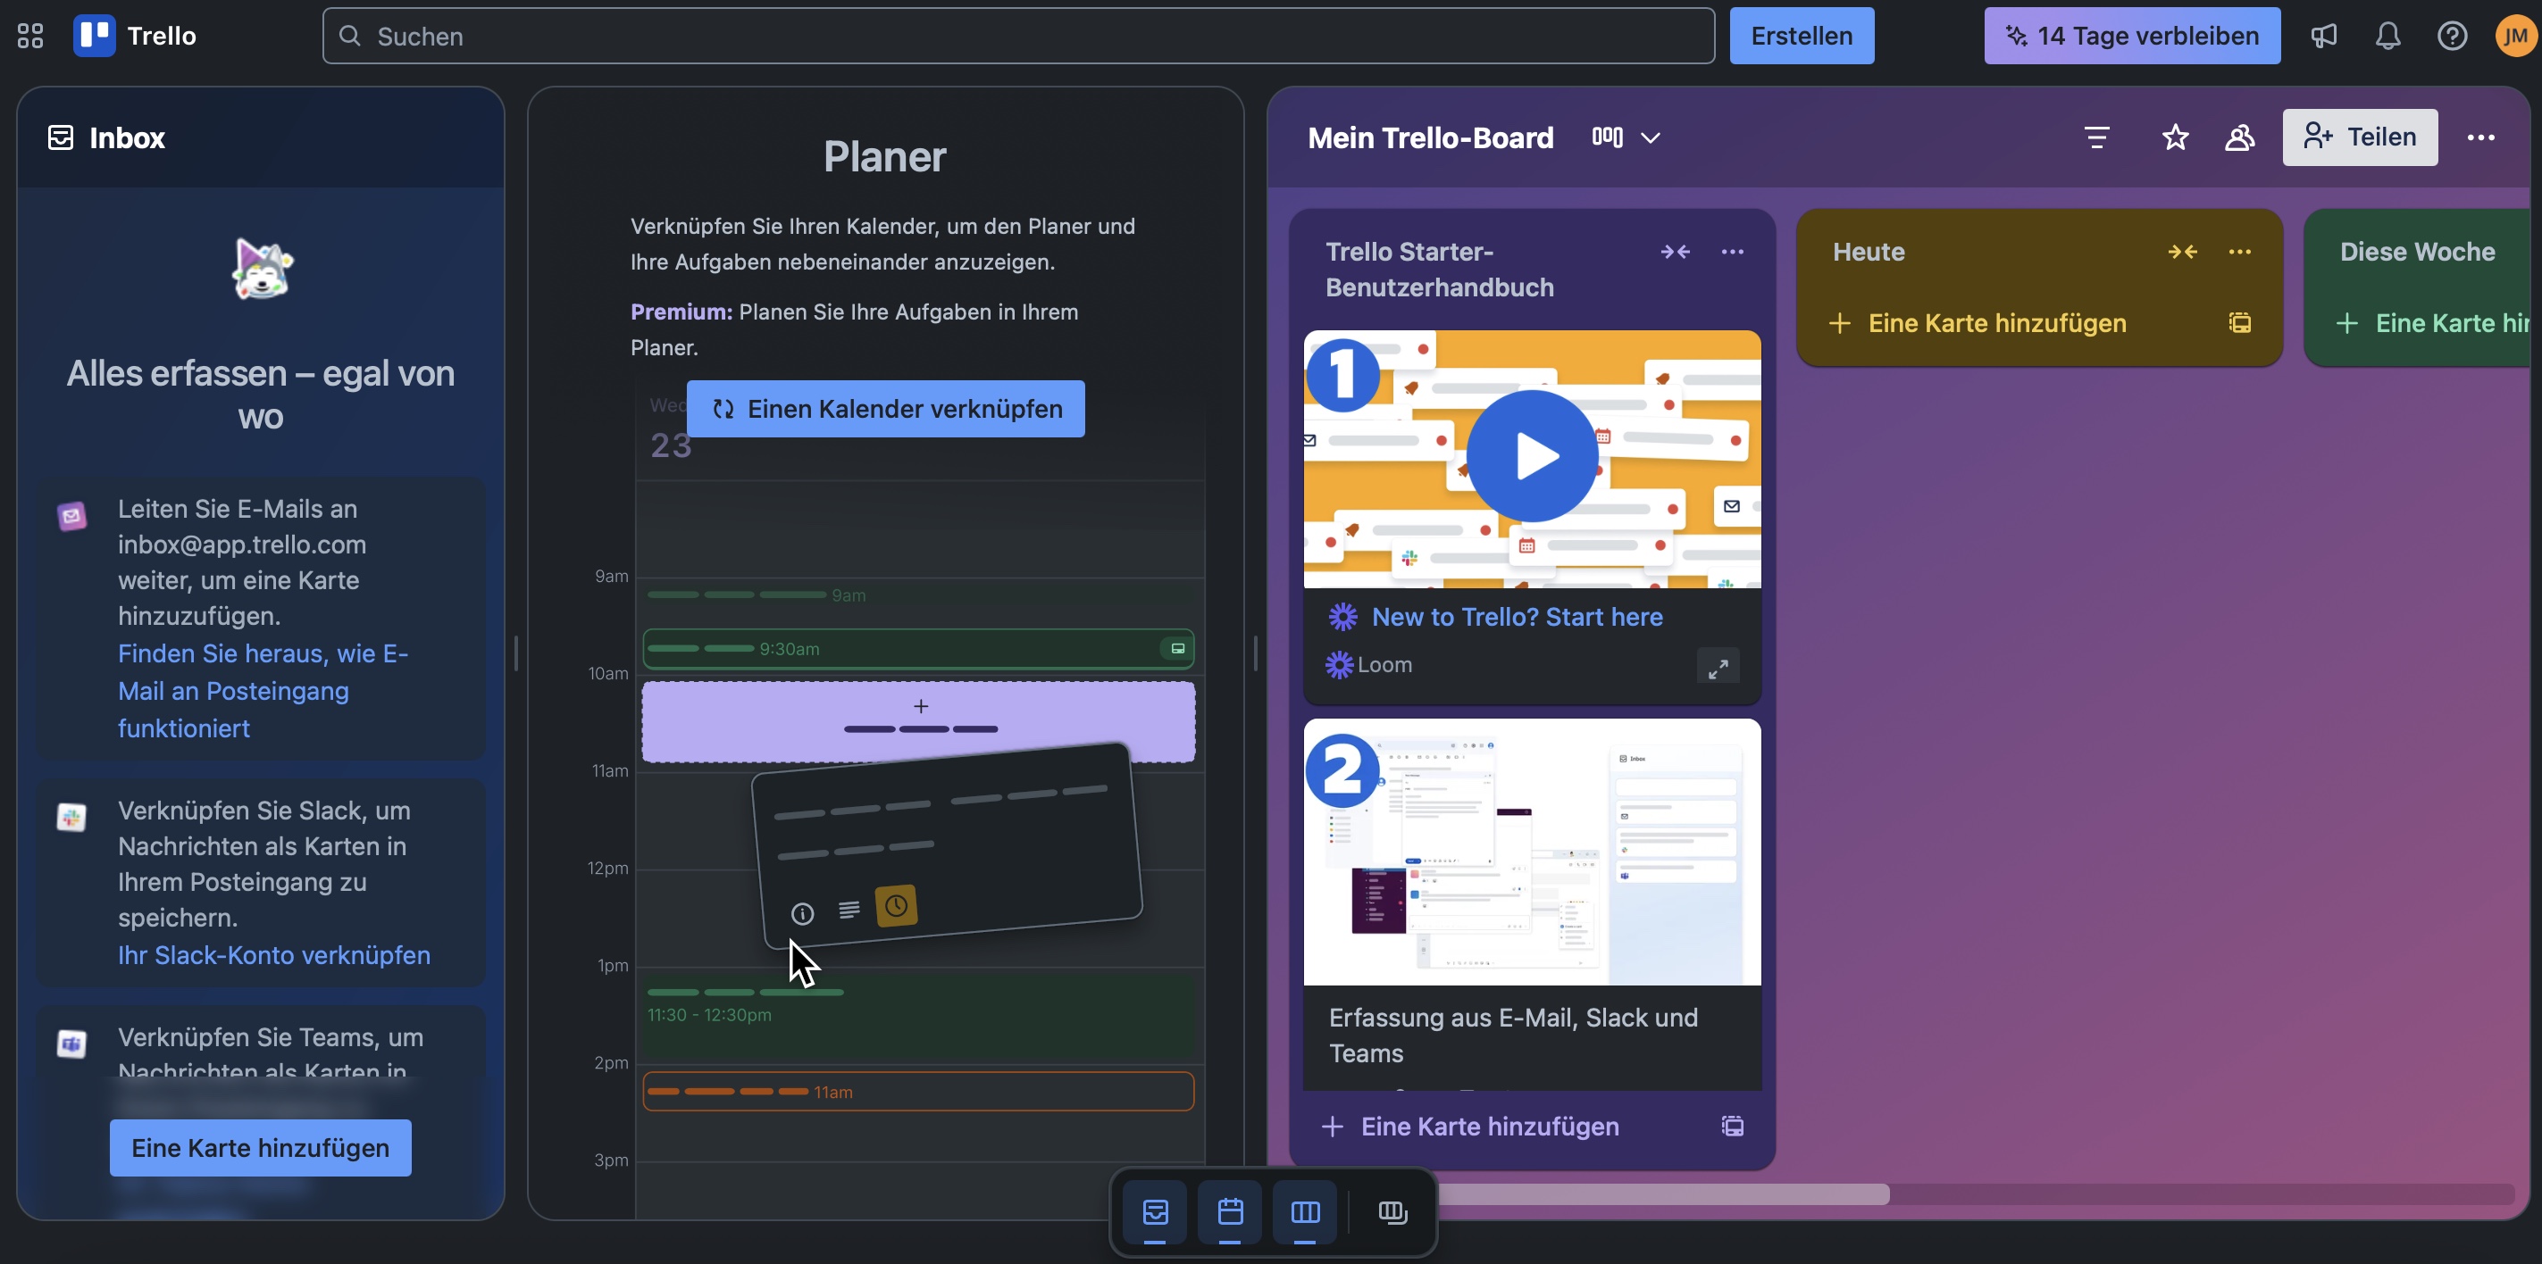Click 14 Tage verbleiben trial button
This screenshot has width=2542, height=1264.
2131,36
